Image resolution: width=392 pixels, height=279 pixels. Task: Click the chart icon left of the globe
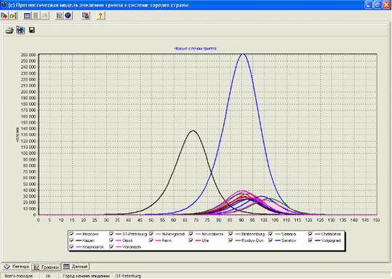click(x=60, y=15)
